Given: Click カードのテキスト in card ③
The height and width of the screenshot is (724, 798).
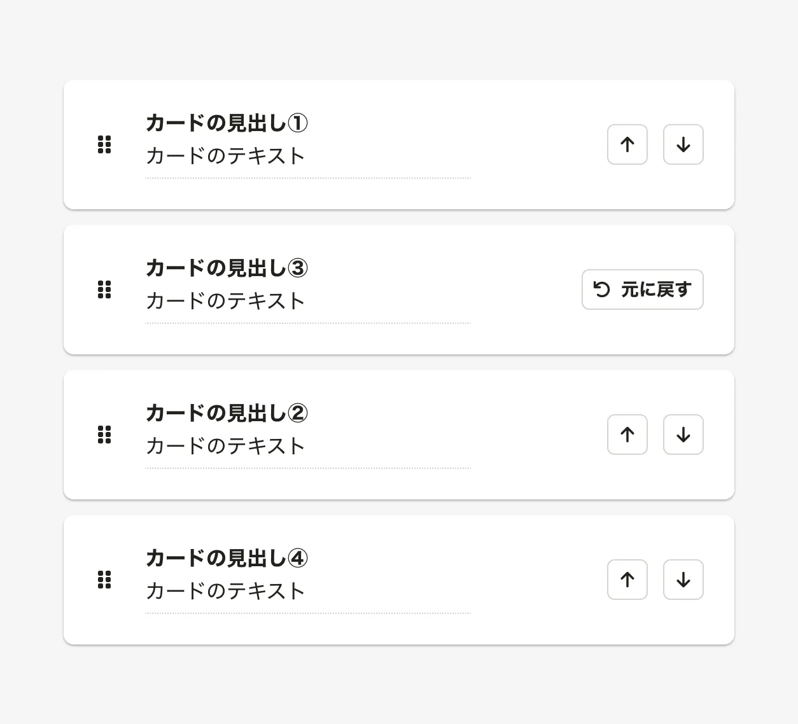Looking at the screenshot, I should 225,301.
